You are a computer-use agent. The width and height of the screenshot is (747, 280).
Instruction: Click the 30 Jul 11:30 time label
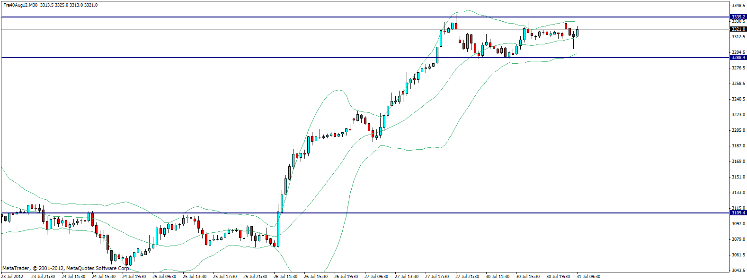pos(498,277)
